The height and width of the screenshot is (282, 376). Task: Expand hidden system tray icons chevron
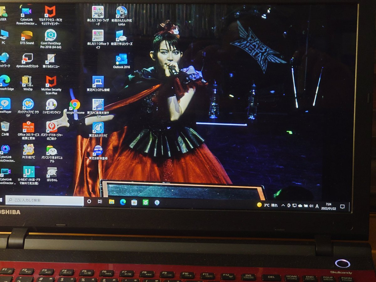[283, 206]
